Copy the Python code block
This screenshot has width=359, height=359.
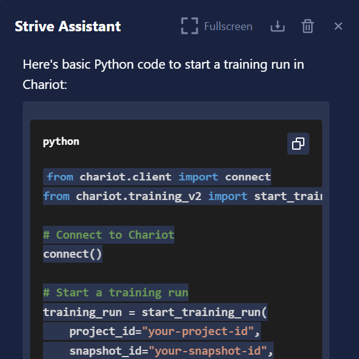point(298,144)
